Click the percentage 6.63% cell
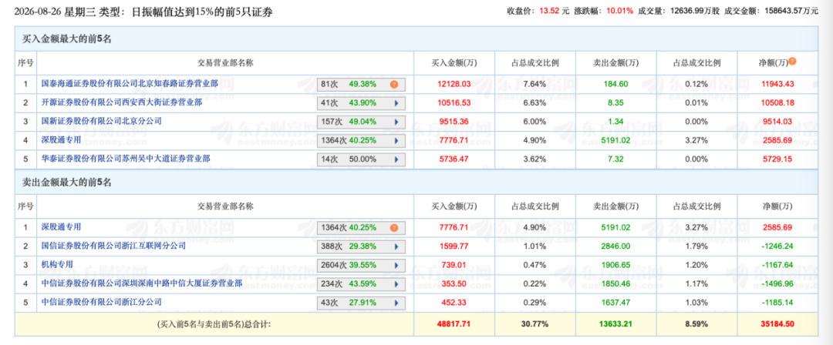This screenshot has height=345, width=833. tap(535, 102)
